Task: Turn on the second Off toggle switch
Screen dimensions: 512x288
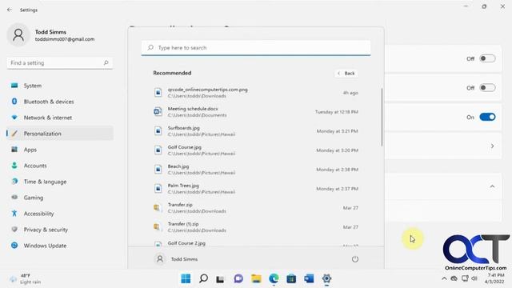Action: coord(487,88)
